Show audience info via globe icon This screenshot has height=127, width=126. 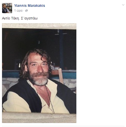[x=26, y=11]
